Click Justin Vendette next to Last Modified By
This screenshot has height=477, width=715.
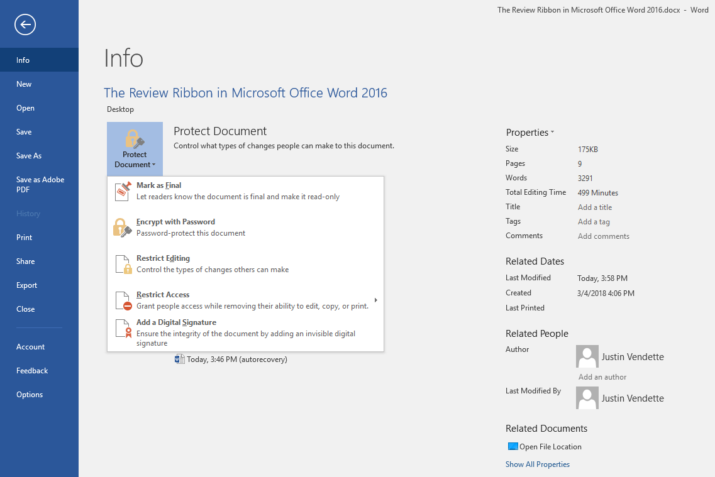[x=633, y=398]
